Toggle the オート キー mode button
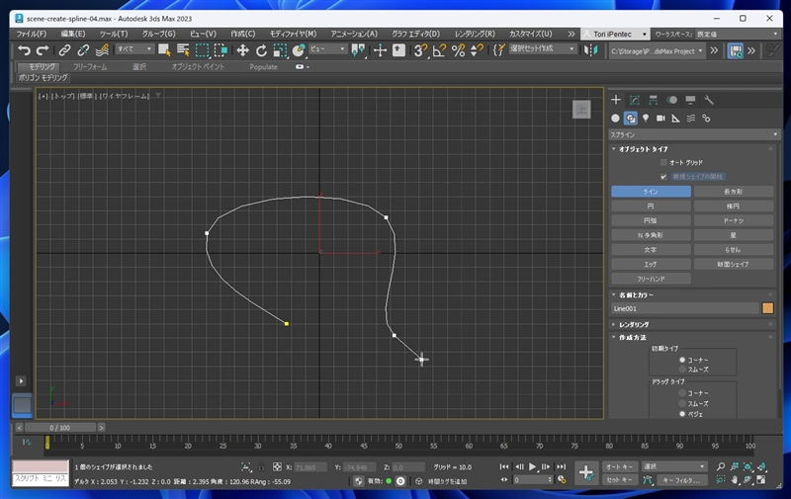The image size is (791, 499). pyautogui.click(x=620, y=466)
